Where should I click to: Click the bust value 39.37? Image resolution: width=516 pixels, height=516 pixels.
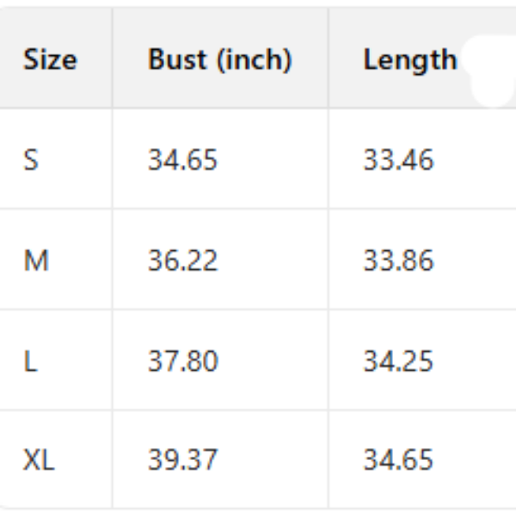(182, 461)
